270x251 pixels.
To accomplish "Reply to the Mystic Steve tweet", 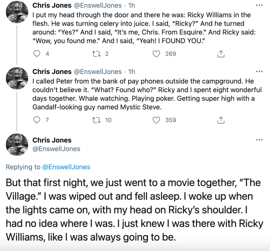I will pos(37,120).
